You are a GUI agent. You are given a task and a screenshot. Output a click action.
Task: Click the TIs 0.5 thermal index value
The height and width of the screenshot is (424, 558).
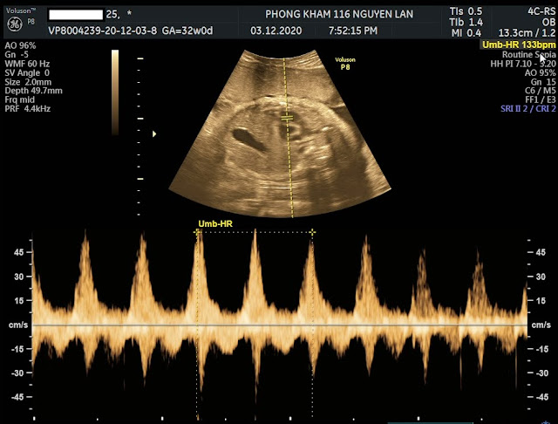tap(466, 11)
